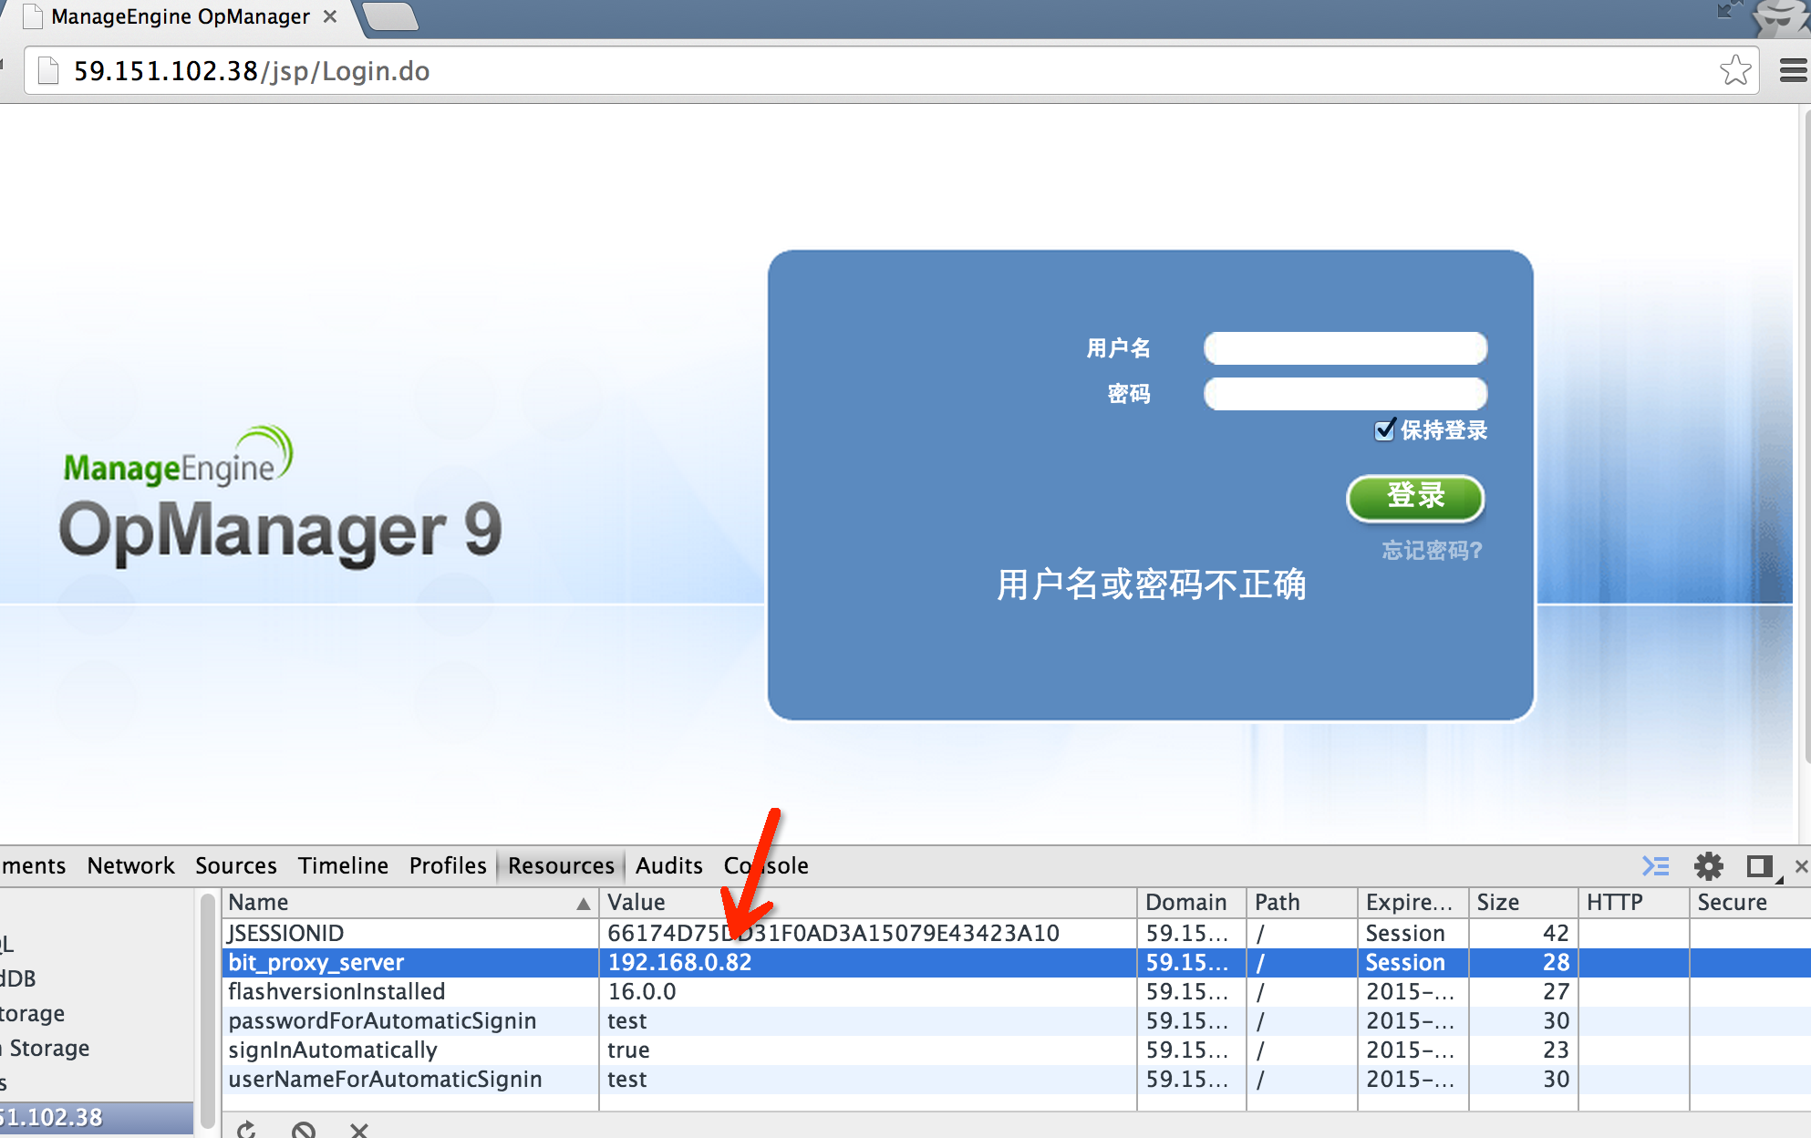Click the 192.168.0.82 cookie value
This screenshot has width=1811, height=1138.
pos(679,962)
